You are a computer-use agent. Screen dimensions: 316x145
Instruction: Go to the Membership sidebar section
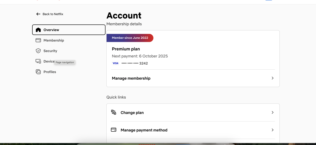(54, 40)
